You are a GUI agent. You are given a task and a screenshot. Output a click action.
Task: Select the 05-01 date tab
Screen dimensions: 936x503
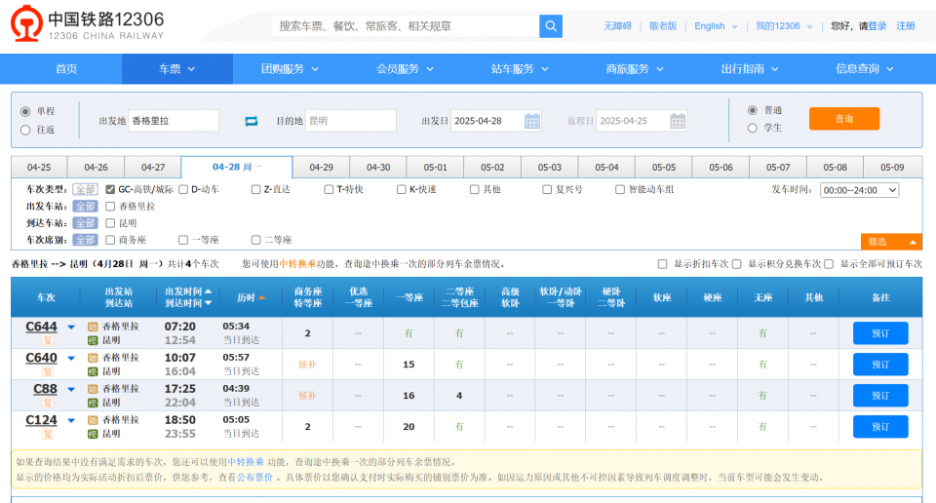point(435,167)
